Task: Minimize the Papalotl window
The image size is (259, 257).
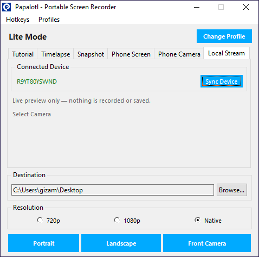Action: (x=197, y=7)
